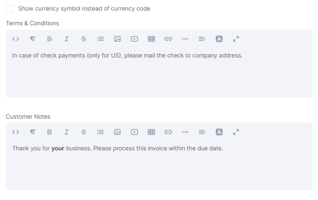This screenshot has width=318, height=200.
Task: Insert horizontal line in Terms & Conditions
Action: pos(185,39)
